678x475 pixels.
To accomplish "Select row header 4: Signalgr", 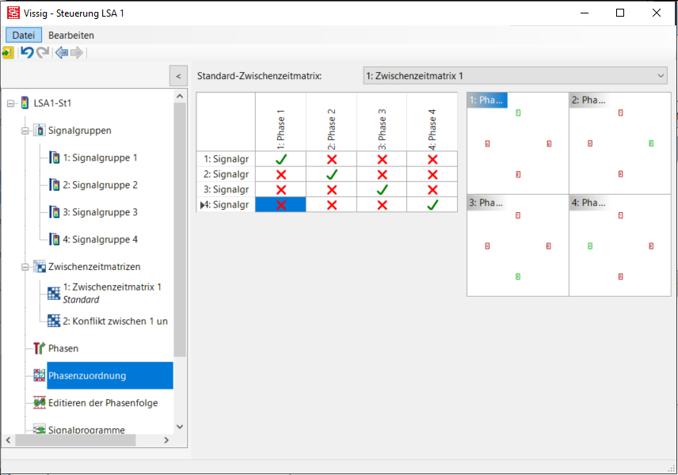I will (x=226, y=204).
